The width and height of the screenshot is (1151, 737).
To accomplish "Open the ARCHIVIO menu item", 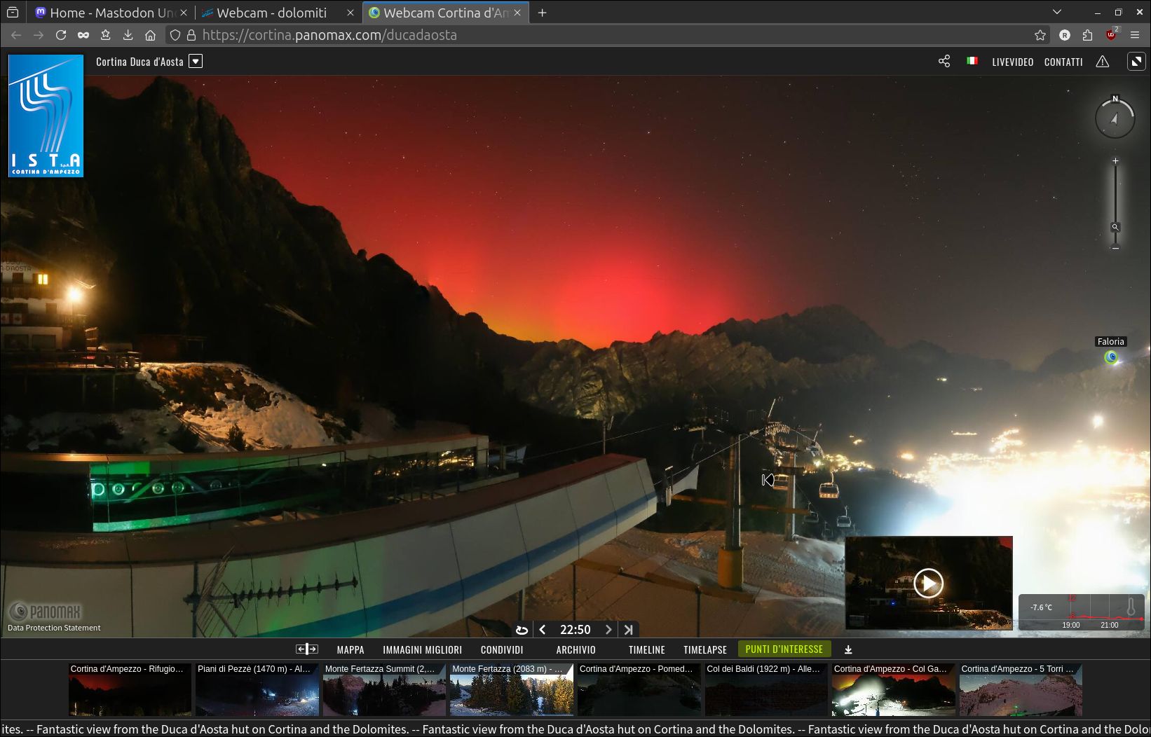I will tap(575, 649).
